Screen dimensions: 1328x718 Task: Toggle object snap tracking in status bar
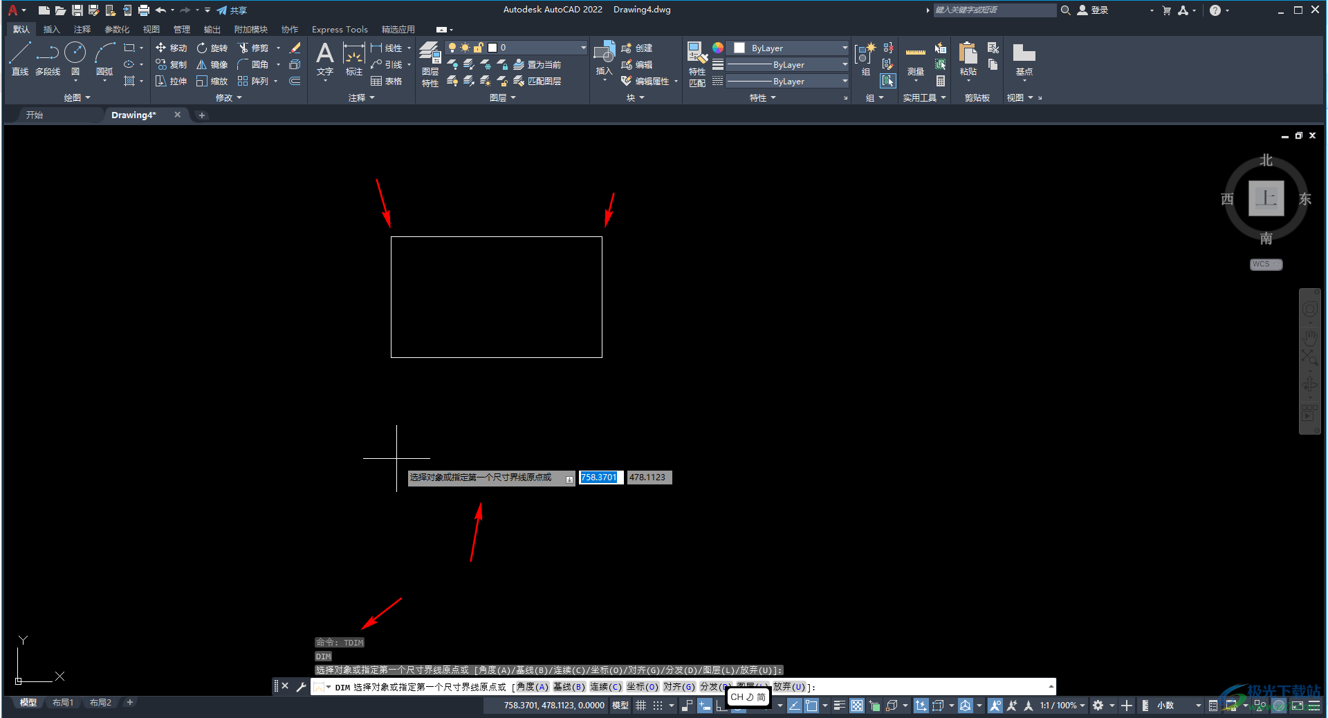pyautogui.click(x=794, y=706)
